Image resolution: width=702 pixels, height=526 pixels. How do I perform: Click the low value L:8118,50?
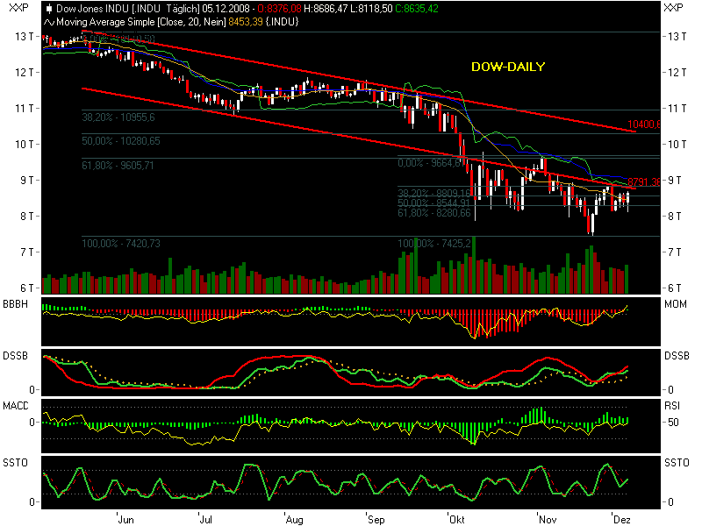[x=371, y=9]
